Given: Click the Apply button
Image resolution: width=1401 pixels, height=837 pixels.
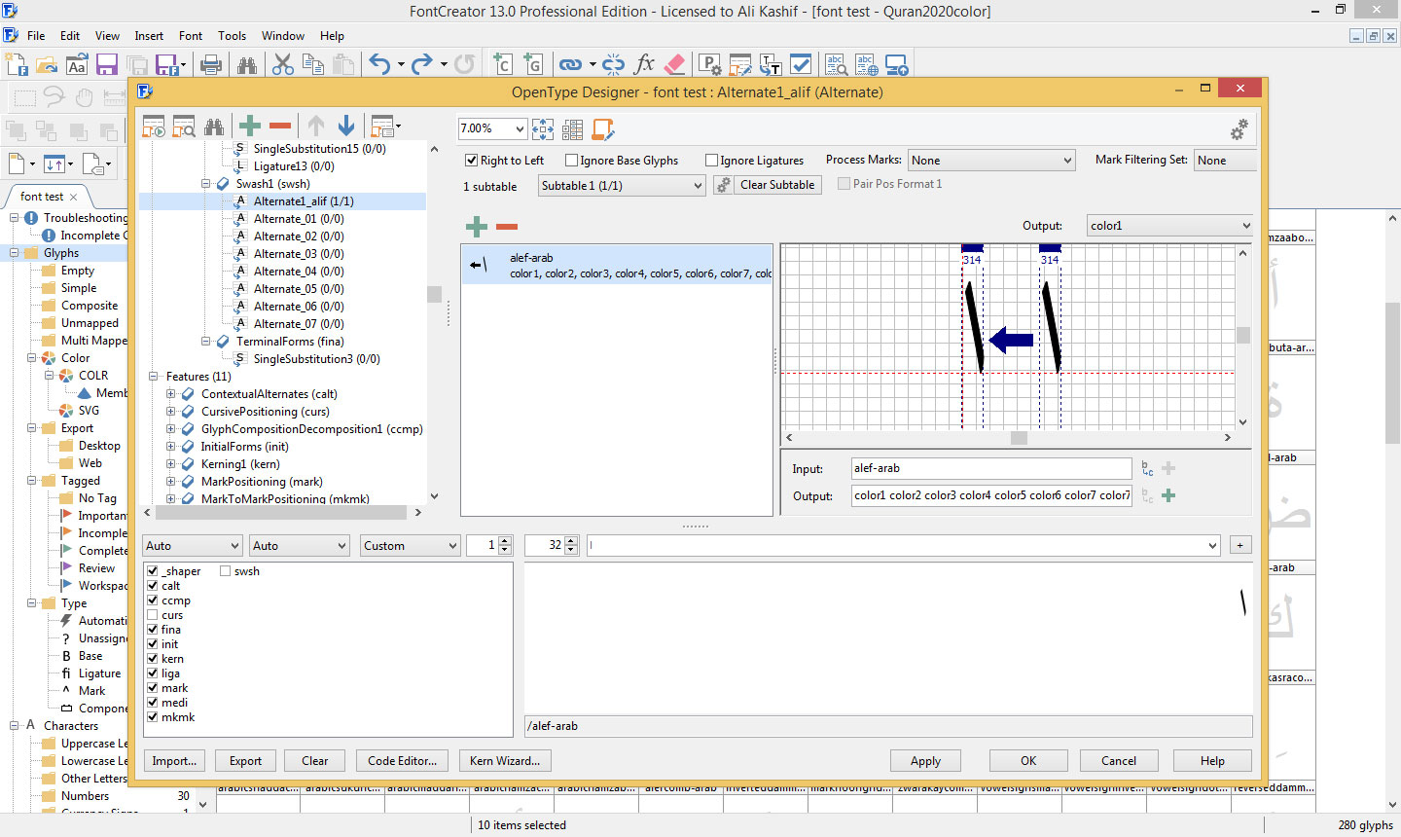Looking at the screenshot, I should pos(925,761).
